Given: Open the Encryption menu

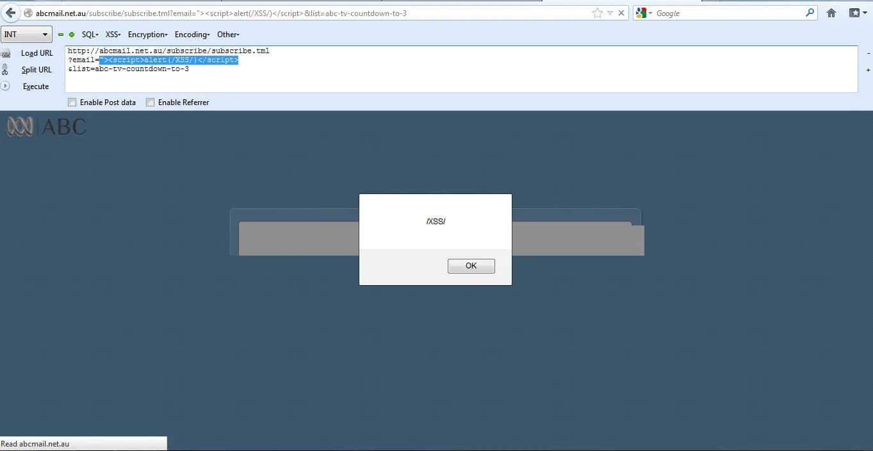Looking at the screenshot, I should click(x=147, y=35).
